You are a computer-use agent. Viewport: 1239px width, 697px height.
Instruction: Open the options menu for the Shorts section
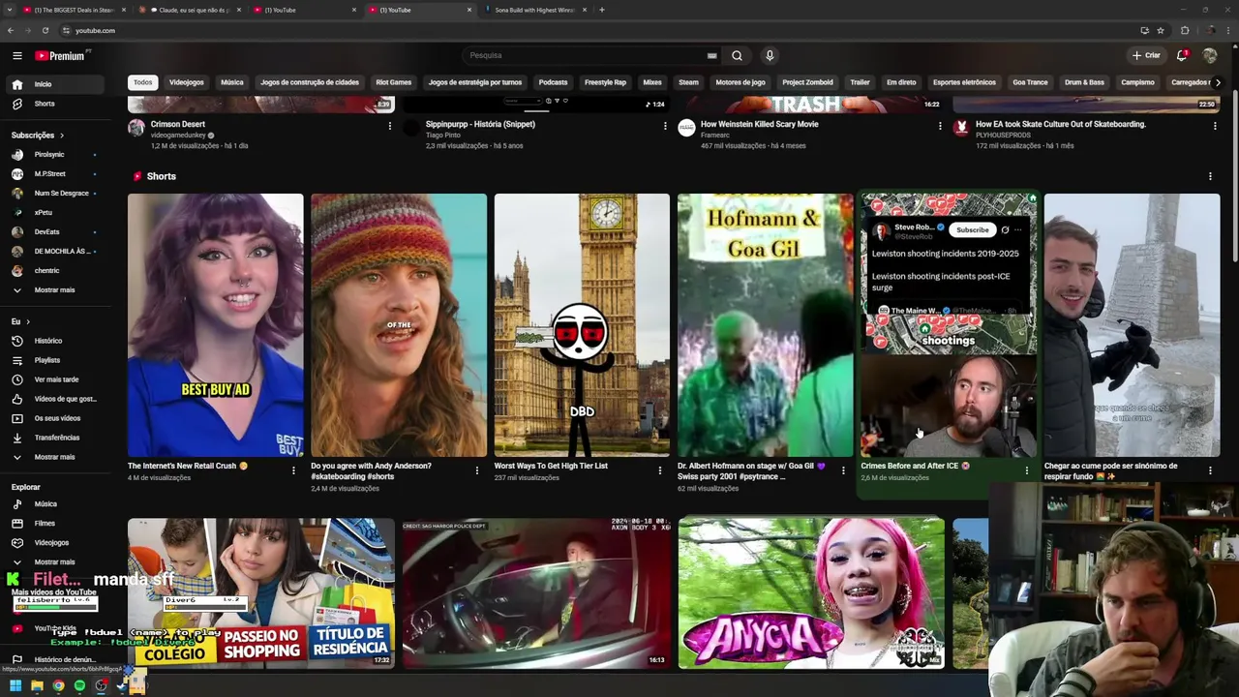pyautogui.click(x=1210, y=176)
